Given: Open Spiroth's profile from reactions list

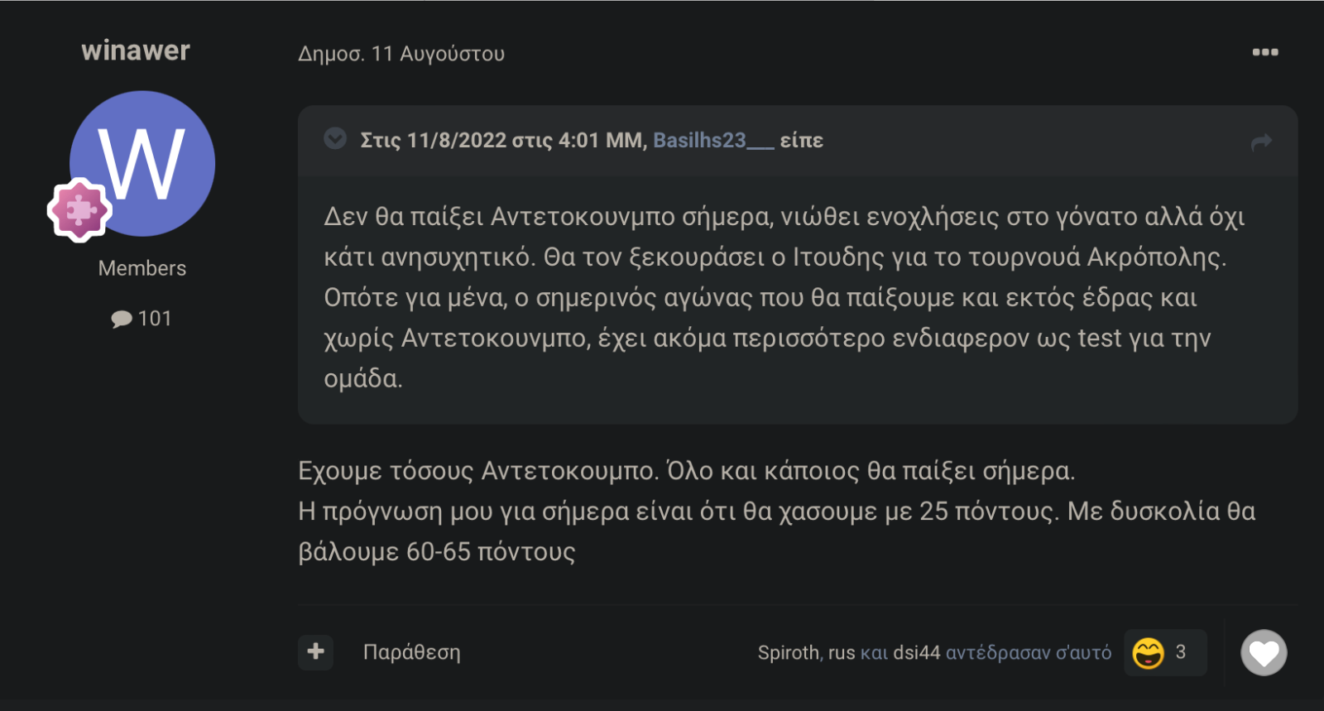Looking at the screenshot, I should click(x=789, y=653).
